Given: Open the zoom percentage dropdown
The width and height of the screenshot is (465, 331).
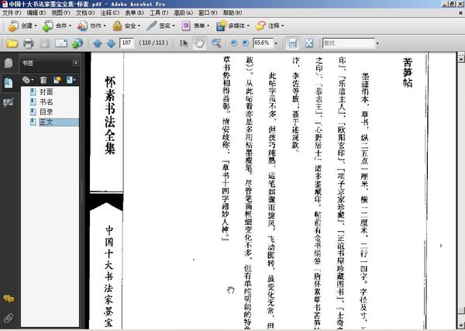Looking at the screenshot, I should tap(274, 43).
